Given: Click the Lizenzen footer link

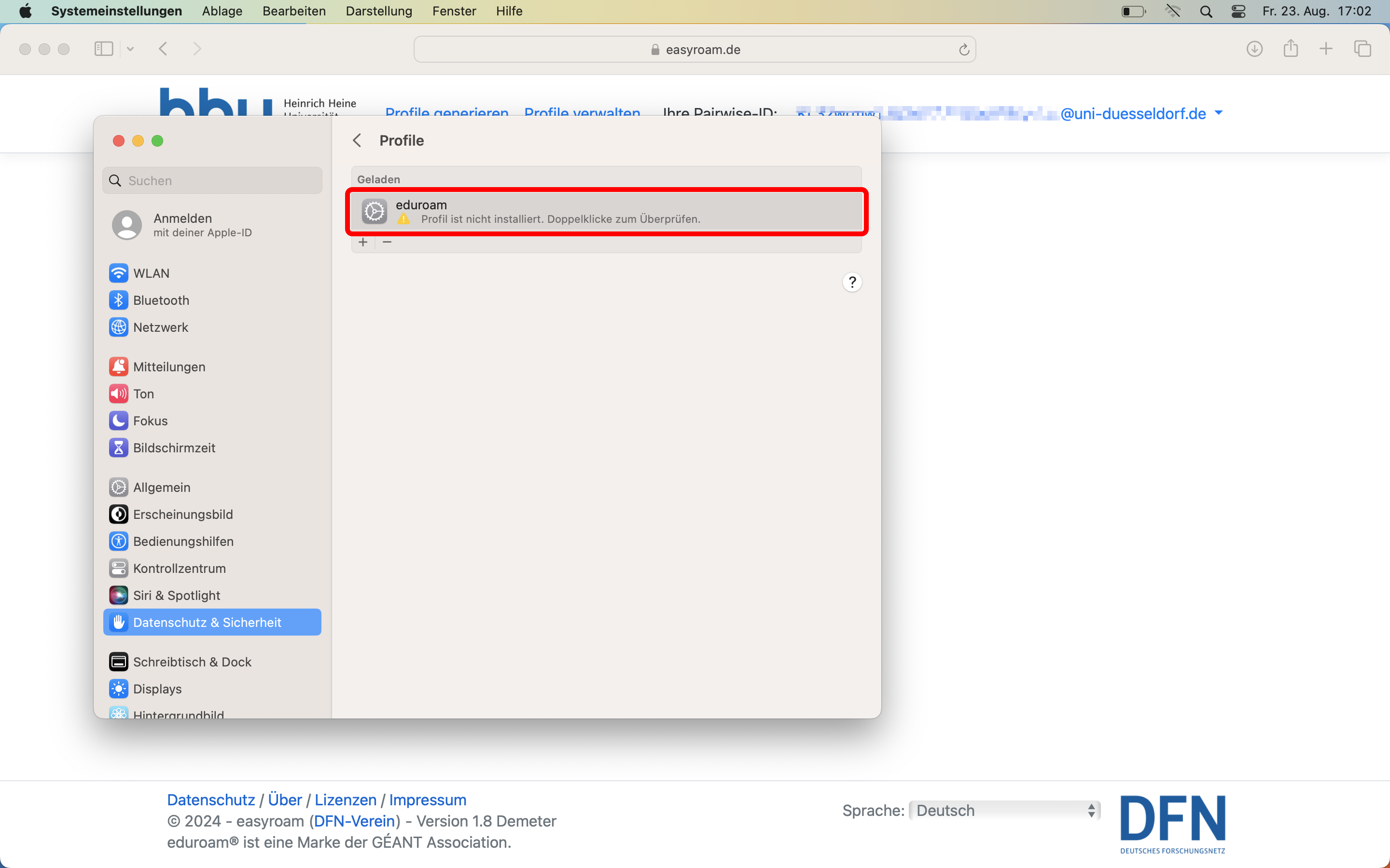Looking at the screenshot, I should pyautogui.click(x=345, y=800).
